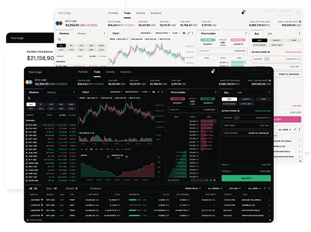
Task: Click the depth chart zoom-out minus icon
Action: tap(108, 157)
